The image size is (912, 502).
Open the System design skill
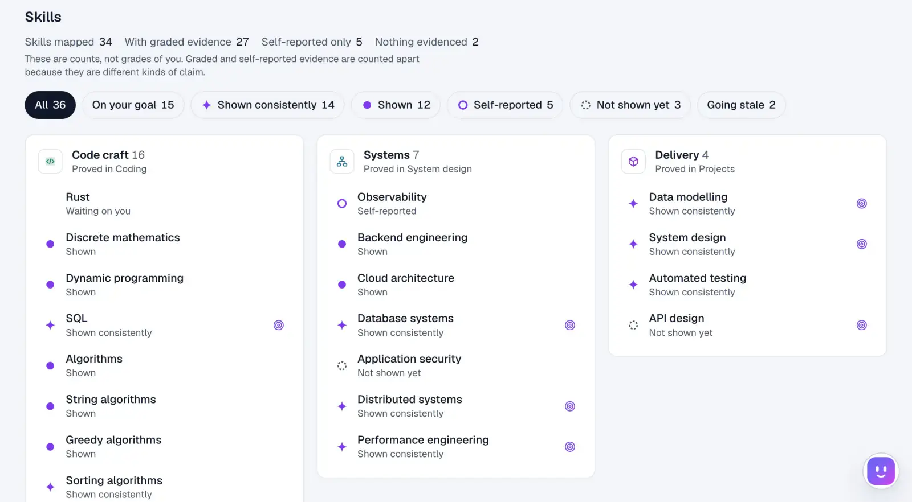[x=748, y=244]
